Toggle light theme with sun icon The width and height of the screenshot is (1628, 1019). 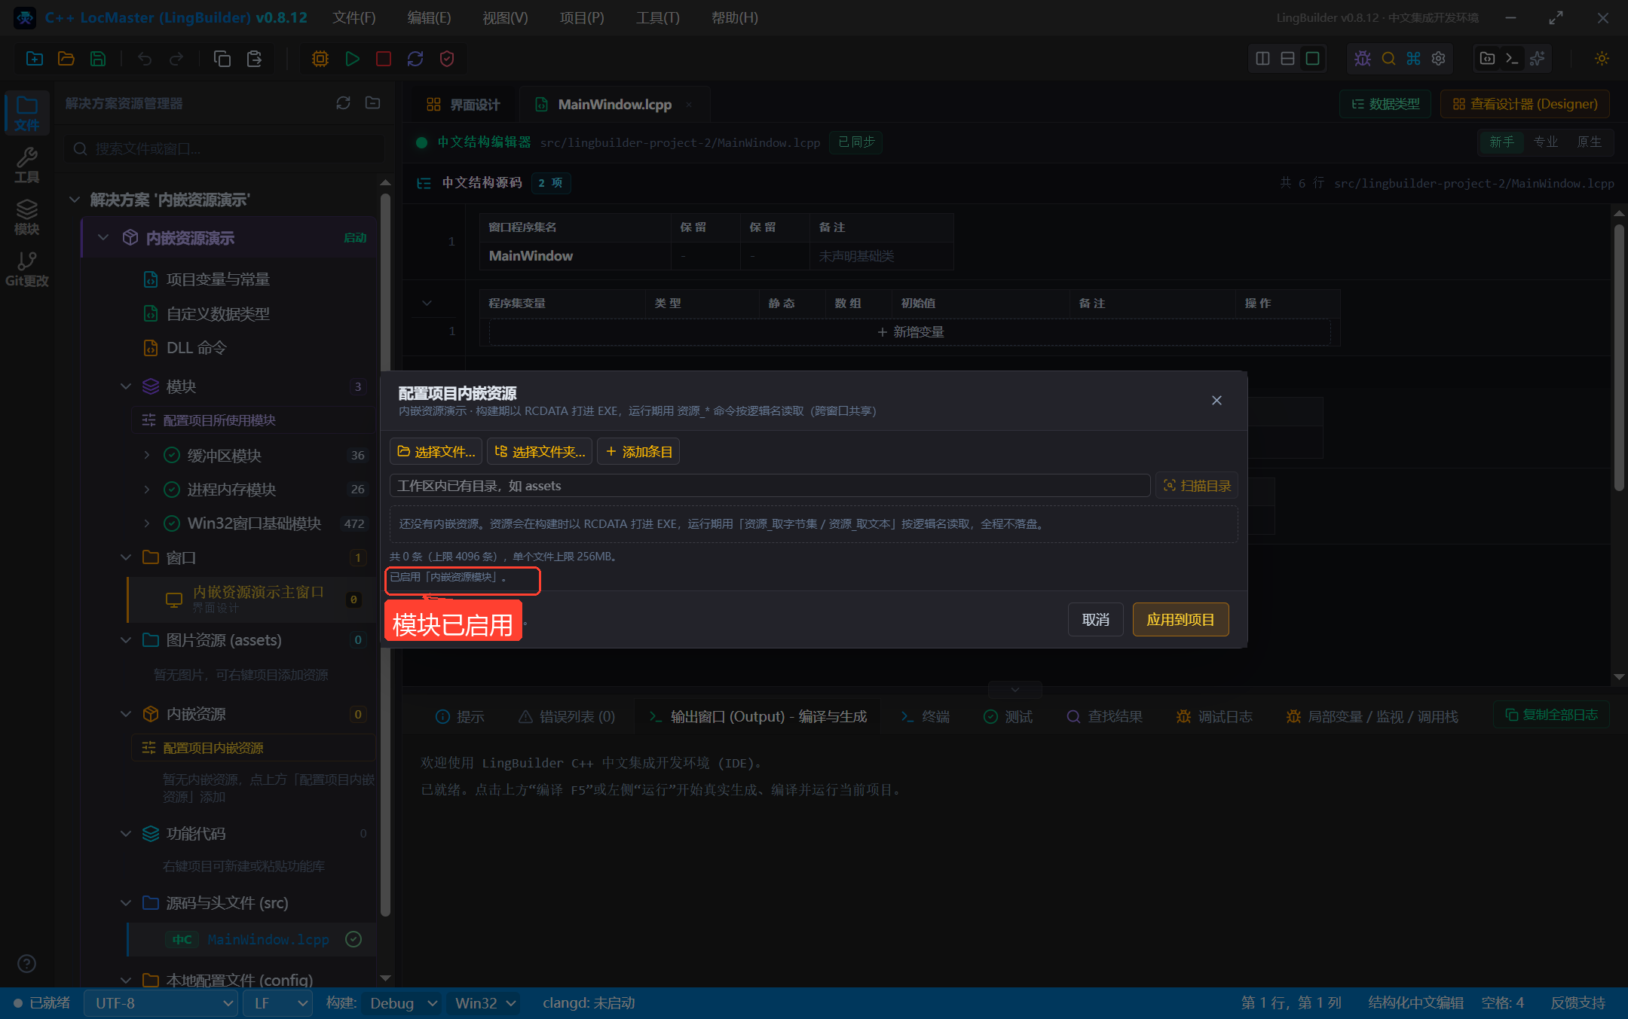click(x=1602, y=59)
